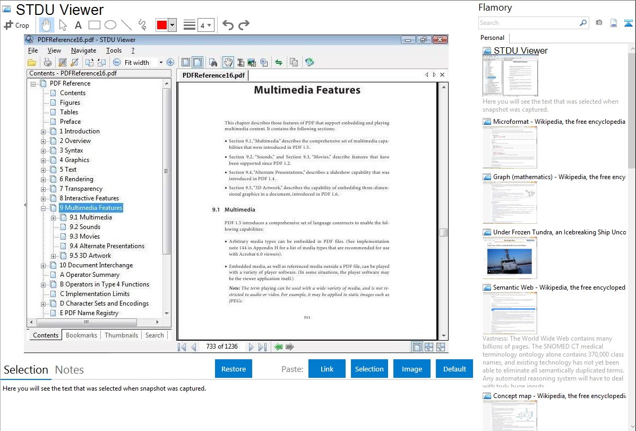636x431 pixels.
Task: Expand the 10 Document Interchange tree node
Action: (44, 265)
